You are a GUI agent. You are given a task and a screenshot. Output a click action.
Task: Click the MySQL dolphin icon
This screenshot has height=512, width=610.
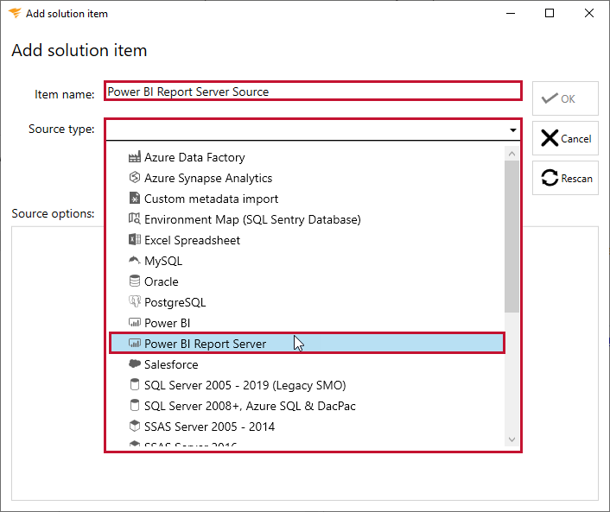click(134, 260)
